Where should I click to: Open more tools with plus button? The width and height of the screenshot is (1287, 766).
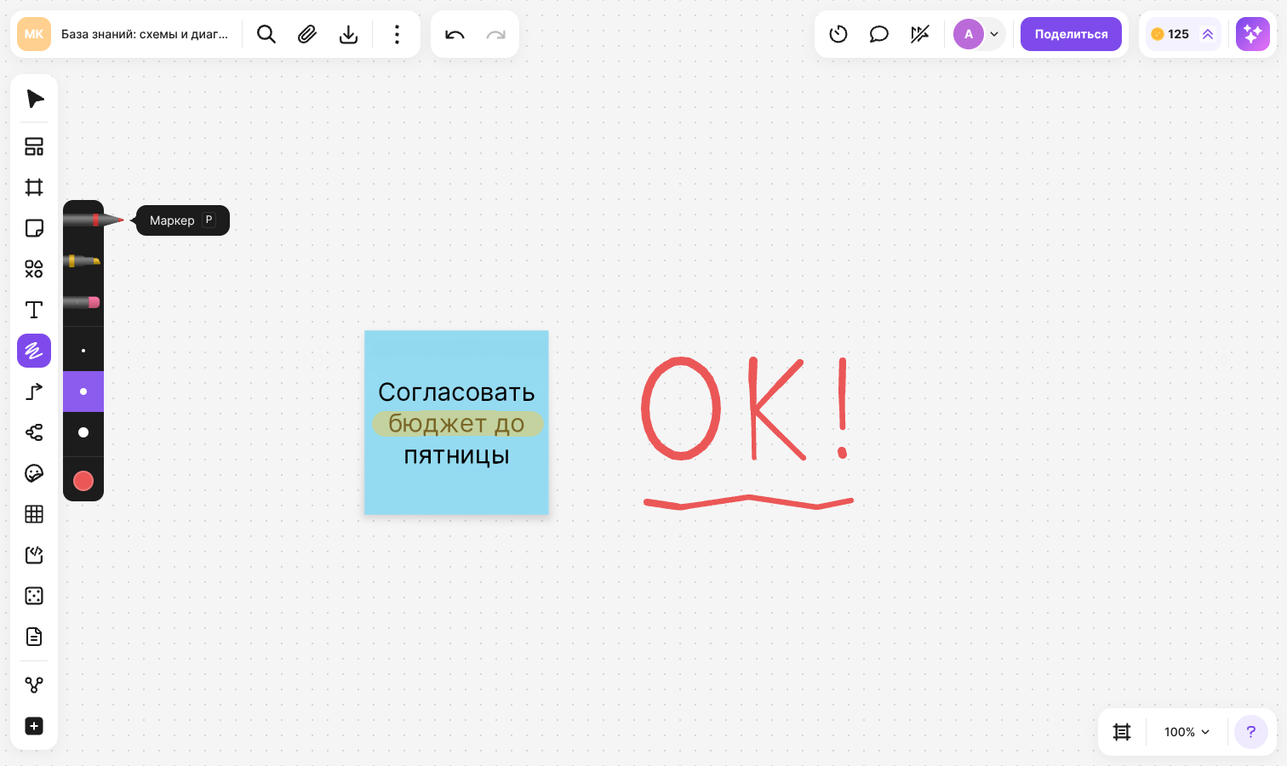tap(34, 726)
